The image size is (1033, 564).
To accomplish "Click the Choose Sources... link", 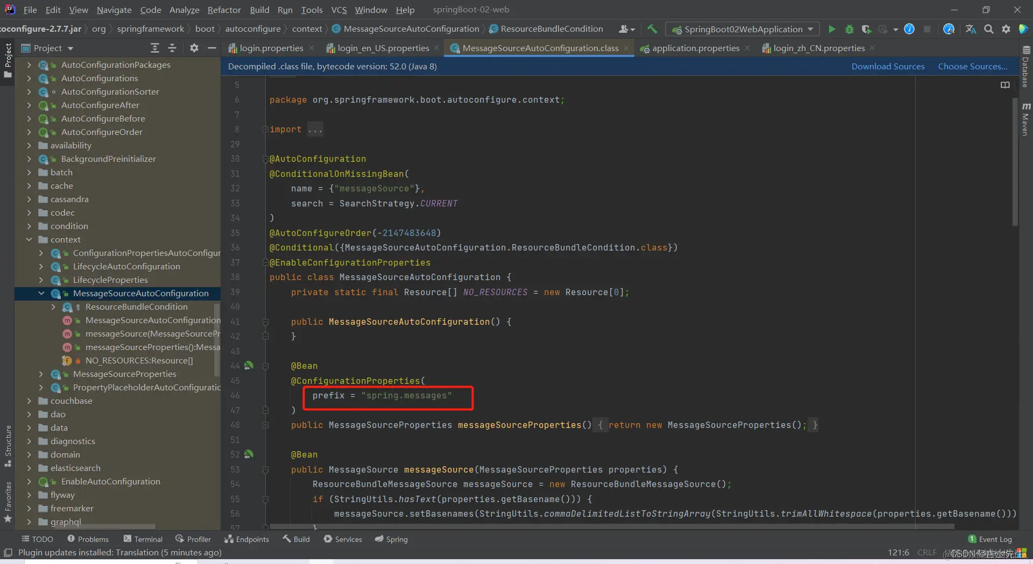I will click(x=973, y=67).
